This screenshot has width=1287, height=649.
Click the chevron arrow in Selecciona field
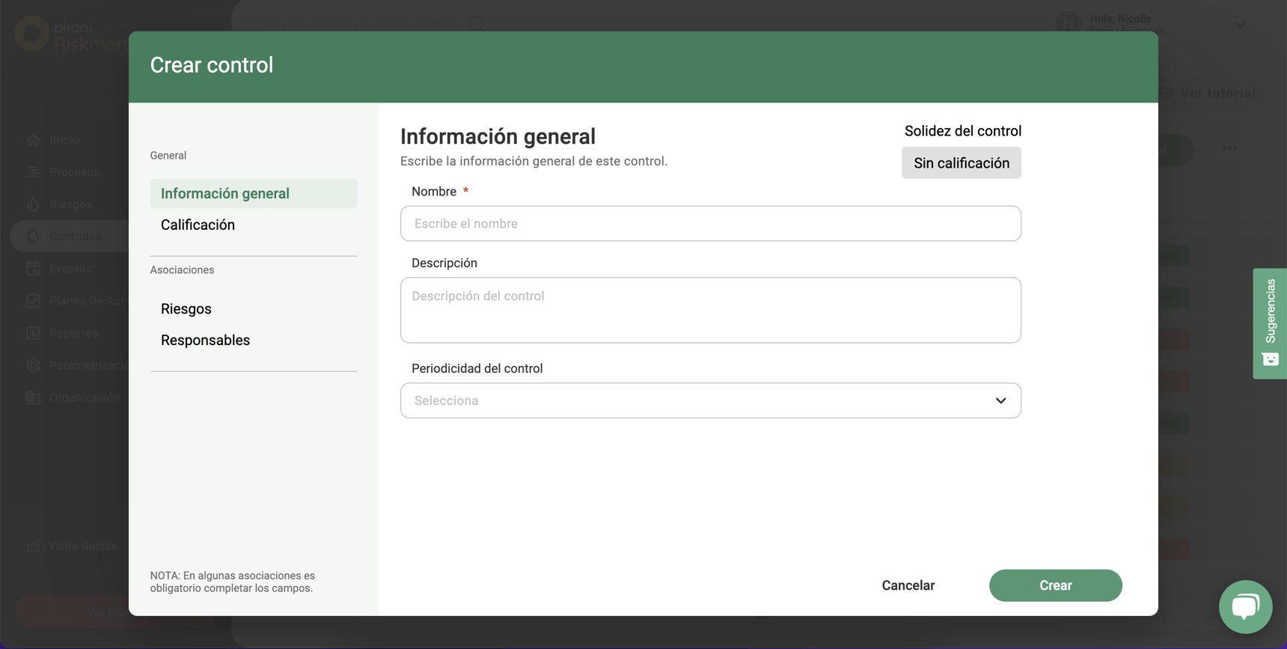(1000, 400)
